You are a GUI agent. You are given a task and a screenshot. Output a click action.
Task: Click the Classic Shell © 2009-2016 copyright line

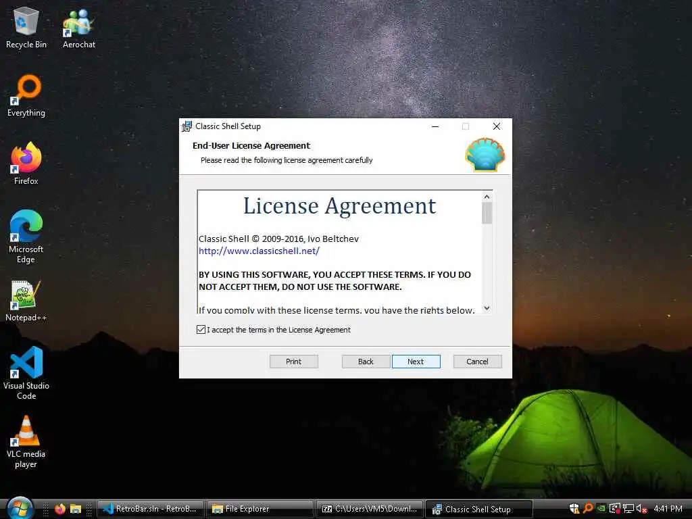(x=278, y=239)
